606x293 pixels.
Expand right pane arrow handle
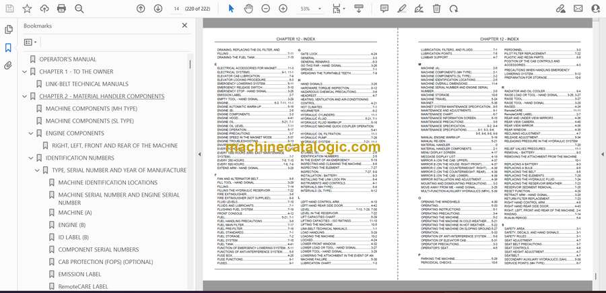pyautogui.click(x=602, y=154)
